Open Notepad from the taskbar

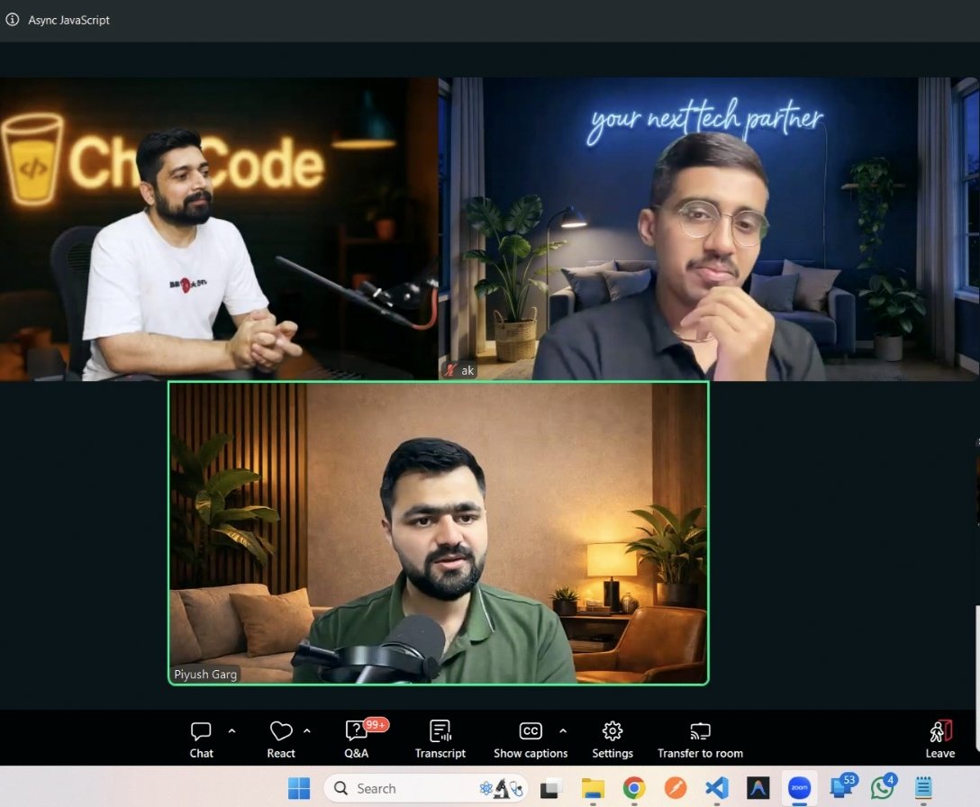point(924,788)
